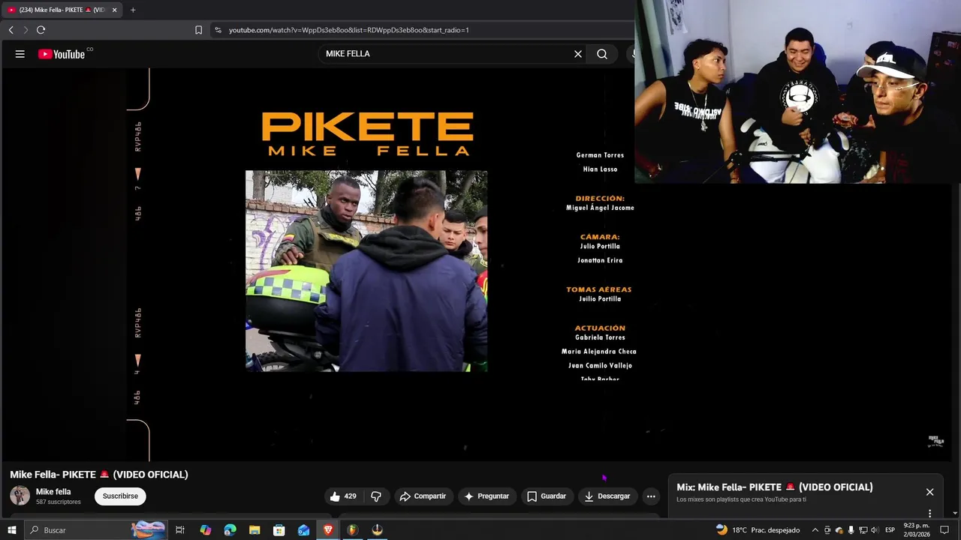Screen dimensions: 961x540
Task: Switch to FL Studio in the taskbar
Action: (x=352, y=530)
